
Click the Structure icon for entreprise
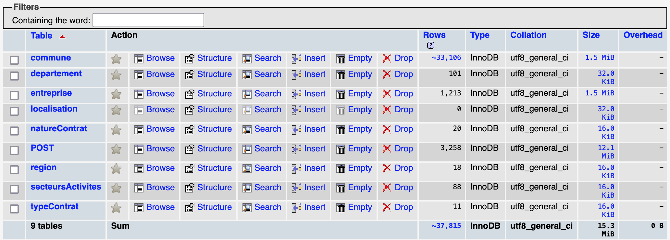[190, 94]
